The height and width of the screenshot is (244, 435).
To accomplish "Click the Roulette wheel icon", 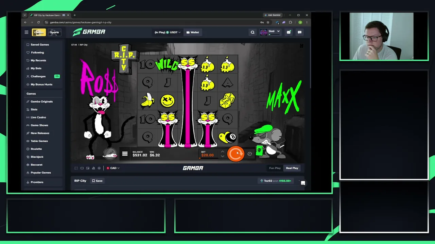I will 28,149.
